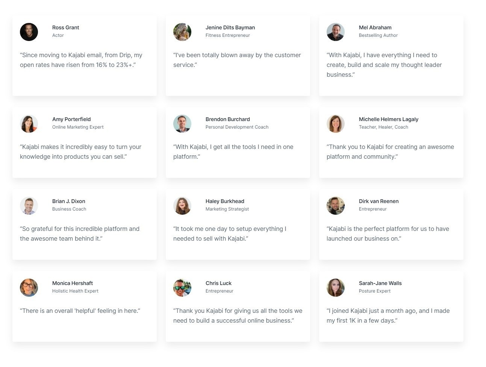486x367 pixels.
Task: Click Haley Burkhead's profile picture
Action: pos(182,206)
